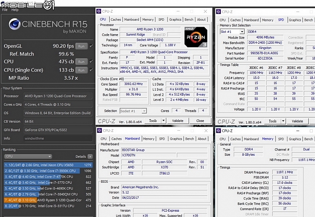Click Validate in CPU window
The image size is (315, 217).
(x=178, y=121)
